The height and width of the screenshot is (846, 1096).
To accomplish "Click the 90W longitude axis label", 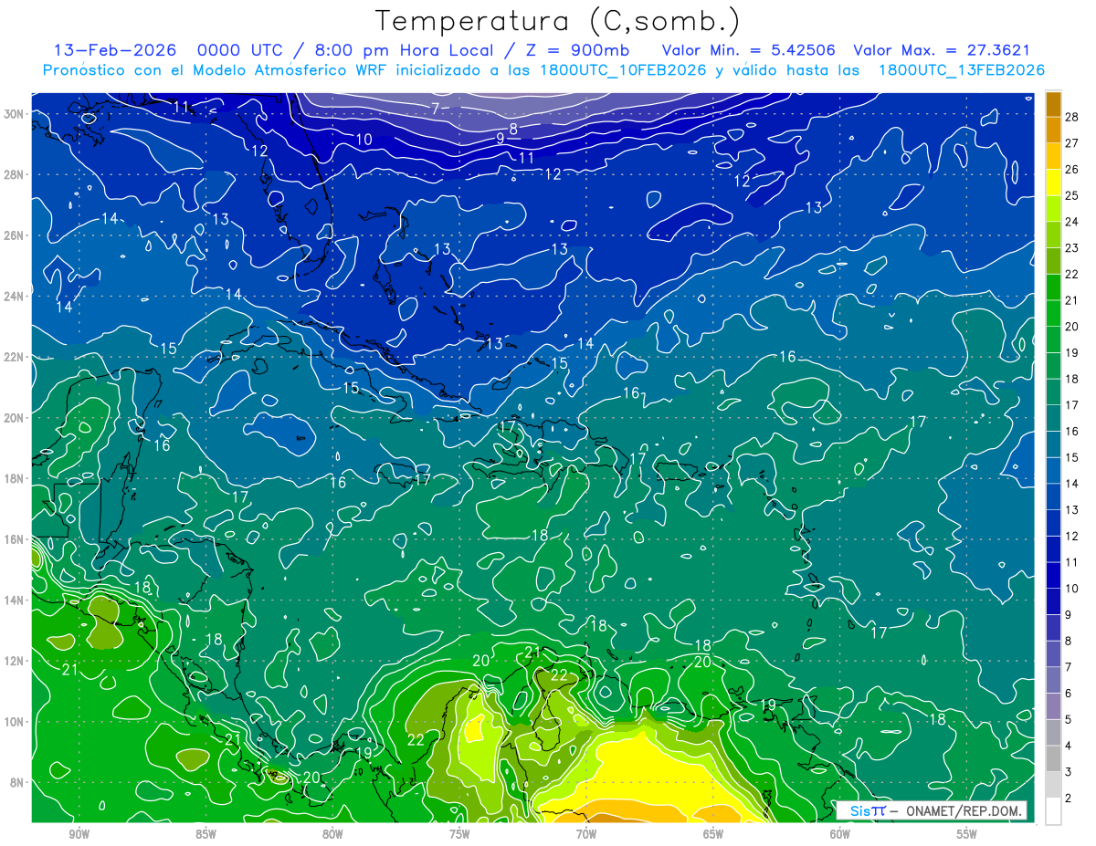I will [79, 834].
